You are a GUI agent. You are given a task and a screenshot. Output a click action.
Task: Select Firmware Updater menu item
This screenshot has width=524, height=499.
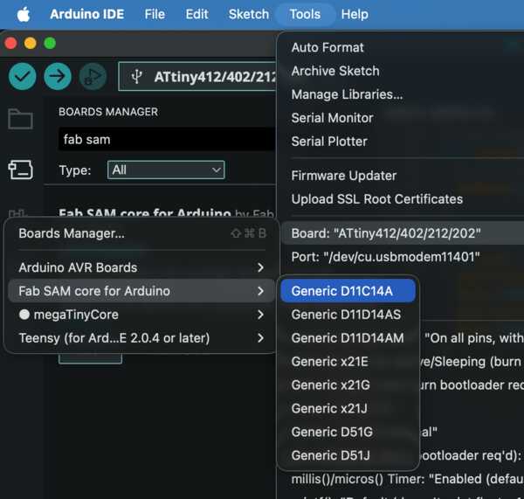tap(343, 176)
